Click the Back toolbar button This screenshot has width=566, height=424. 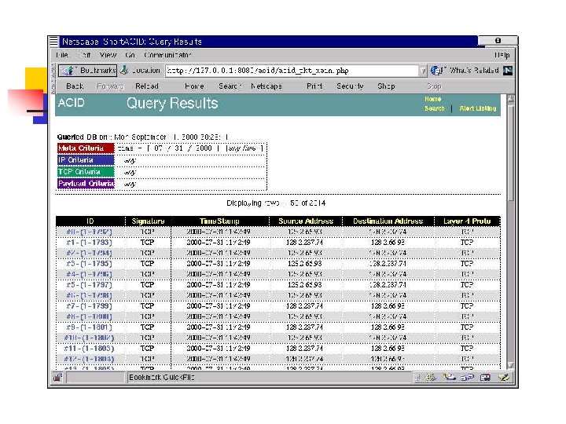coord(75,86)
